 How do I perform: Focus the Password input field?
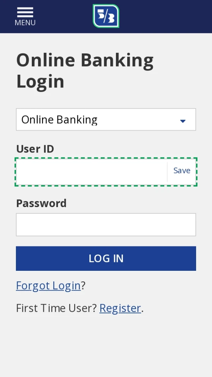106,224
